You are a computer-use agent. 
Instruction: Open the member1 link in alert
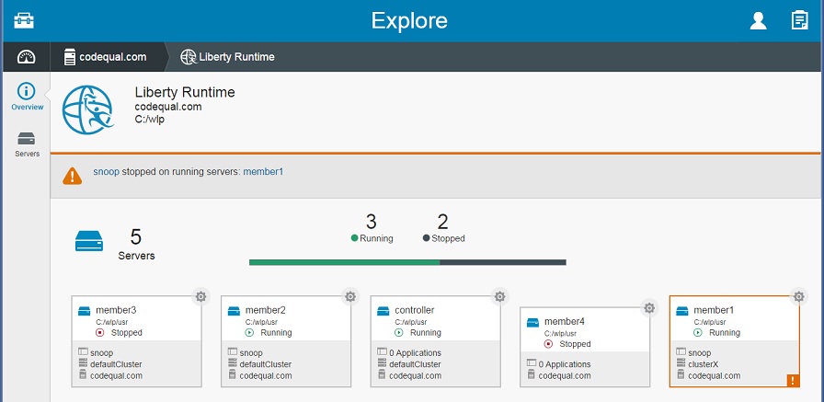(263, 172)
